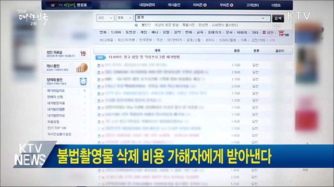Select the red 성인 category tab
The image size is (334, 187).
coord(268,32)
